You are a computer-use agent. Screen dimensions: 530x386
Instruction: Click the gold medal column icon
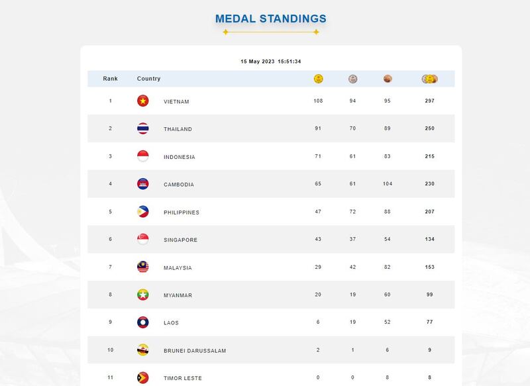(x=318, y=79)
